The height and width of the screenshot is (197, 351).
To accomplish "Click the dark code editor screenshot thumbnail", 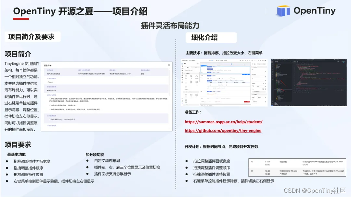I will (309, 83).
